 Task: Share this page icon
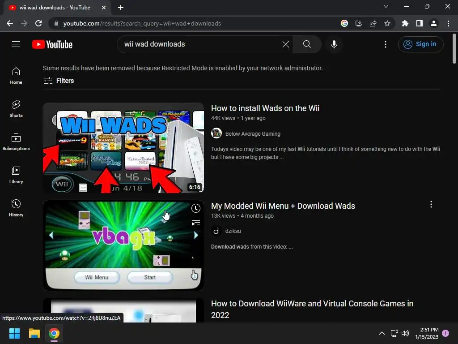click(x=373, y=23)
